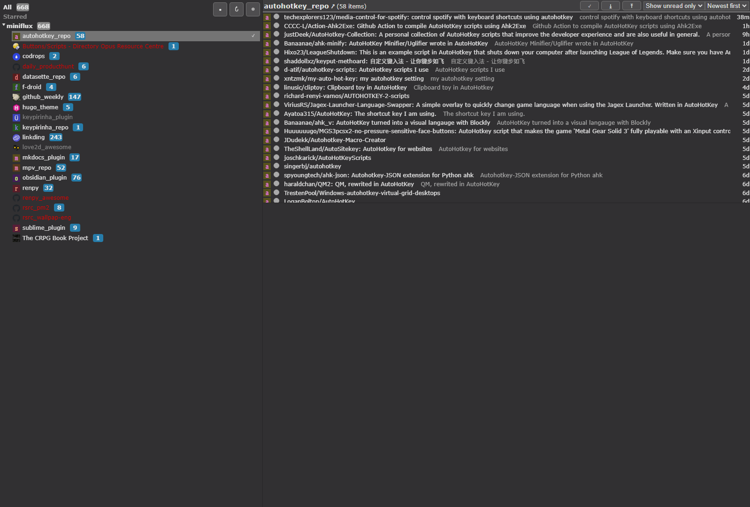Viewport: 750px width, 507px height.
Task: Click the github_weekly feed thumbnail icon
Action: coord(16,97)
